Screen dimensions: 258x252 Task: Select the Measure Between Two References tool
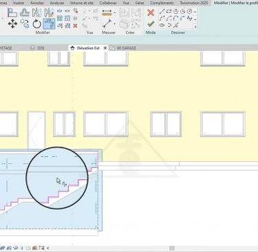pyautogui.click(x=107, y=24)
